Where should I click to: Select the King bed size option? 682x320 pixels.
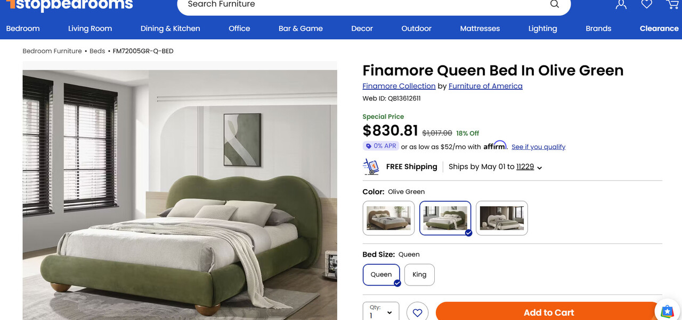(419, 275)
